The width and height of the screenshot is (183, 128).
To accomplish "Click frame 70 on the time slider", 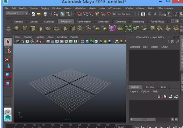I will (70, 125).
